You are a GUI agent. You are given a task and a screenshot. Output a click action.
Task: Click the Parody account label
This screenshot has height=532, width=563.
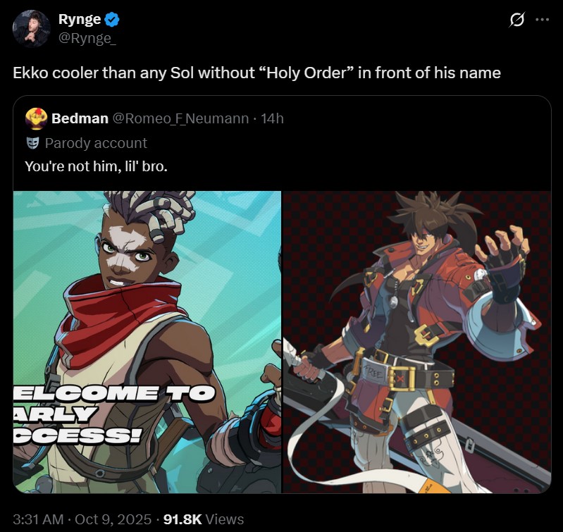click(x=96, y=143)
